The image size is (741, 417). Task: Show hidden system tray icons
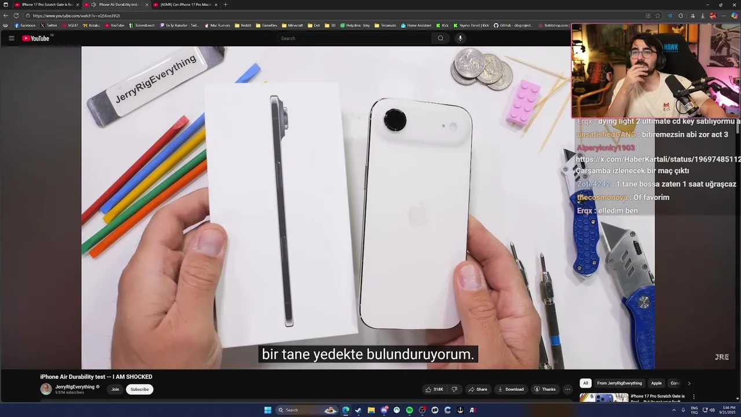click(673, 410)
